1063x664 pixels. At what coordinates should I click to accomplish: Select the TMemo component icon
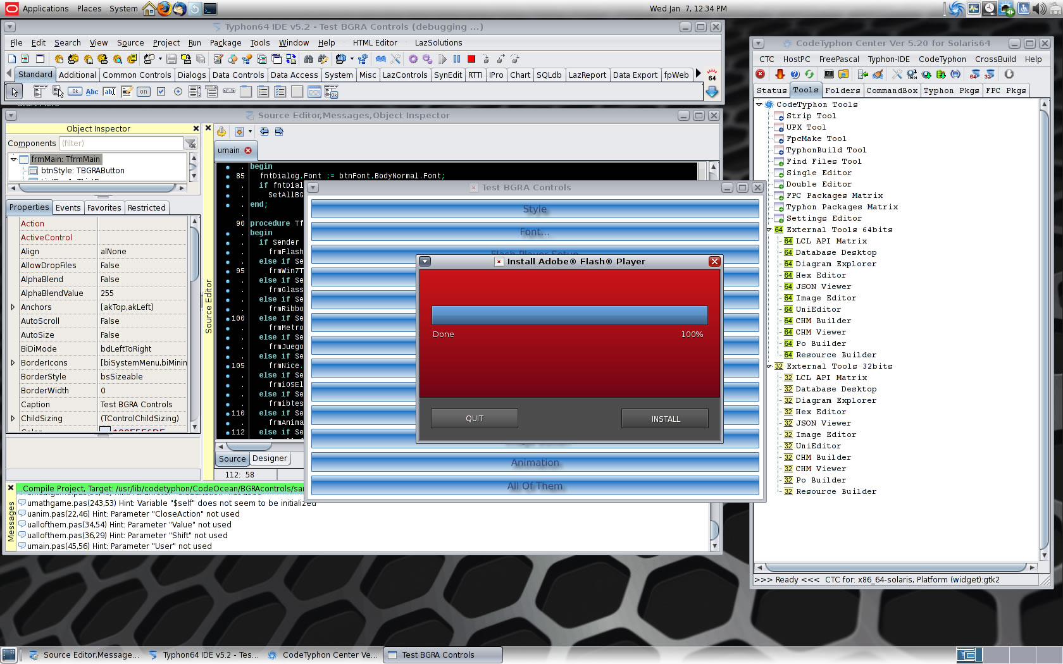click(x=127, y=92)
